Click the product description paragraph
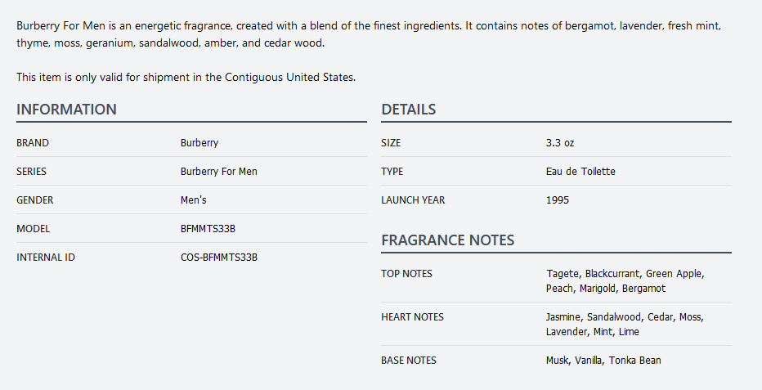The image size is (762, 390). [x=368, y=34]
